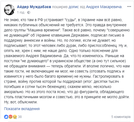This screenshot has height=122, width=134.
Task: Click the closing sentence 'Ну, вот, объяснили.'
Action: 21,102
